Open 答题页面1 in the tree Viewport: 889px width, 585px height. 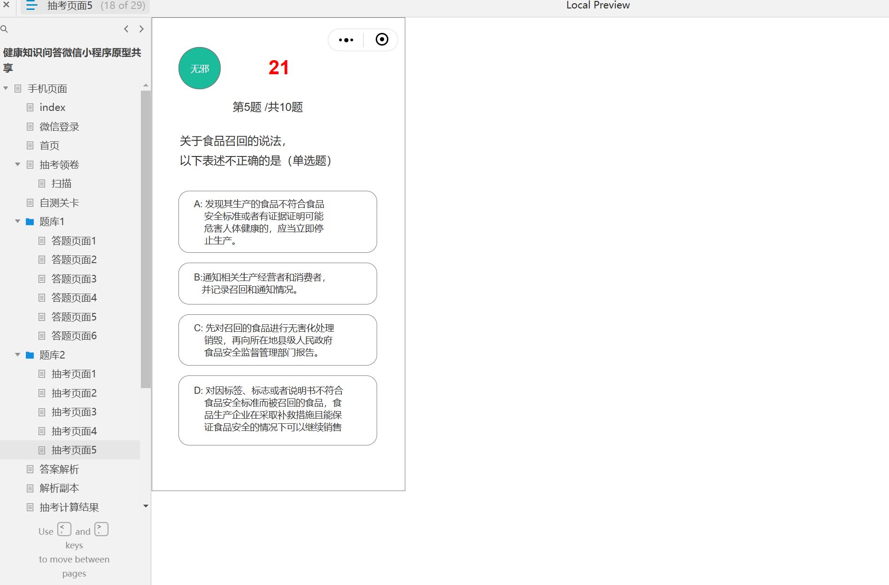point(74,241)
